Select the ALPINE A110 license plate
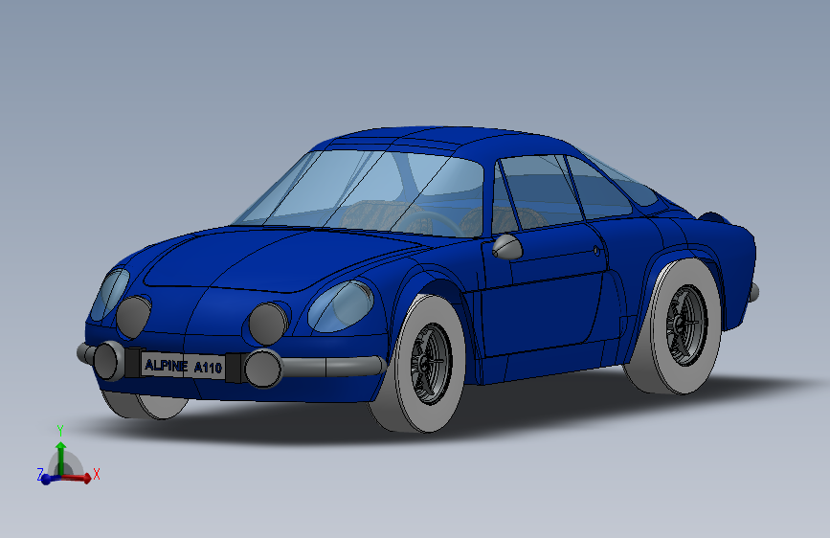This screenshot has height=538, width=830. (x=183, y=366)
